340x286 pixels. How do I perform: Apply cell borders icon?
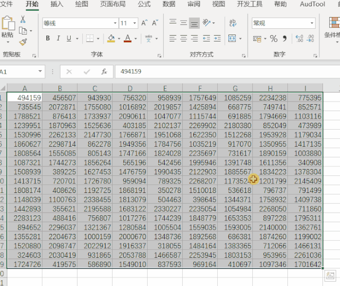point(90,38)
